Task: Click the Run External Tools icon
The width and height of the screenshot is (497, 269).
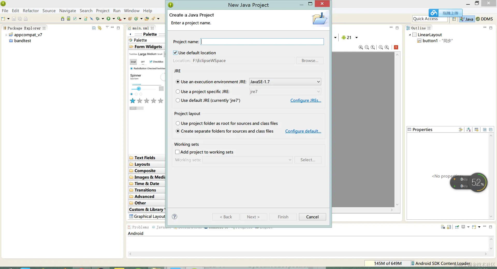Action: (119, 19)
